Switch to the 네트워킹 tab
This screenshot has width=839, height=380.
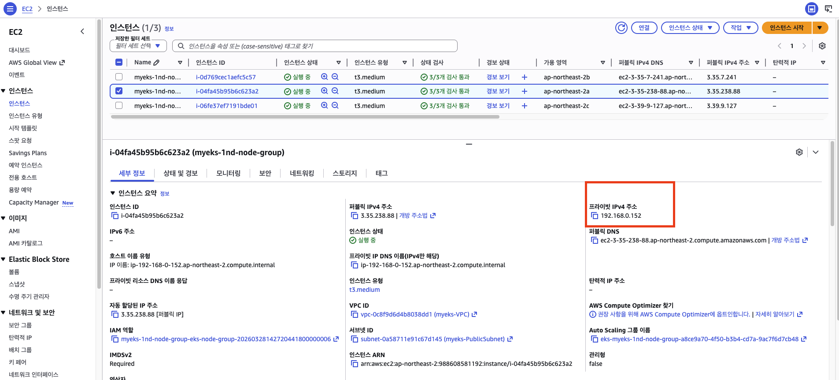coord(302,173)
